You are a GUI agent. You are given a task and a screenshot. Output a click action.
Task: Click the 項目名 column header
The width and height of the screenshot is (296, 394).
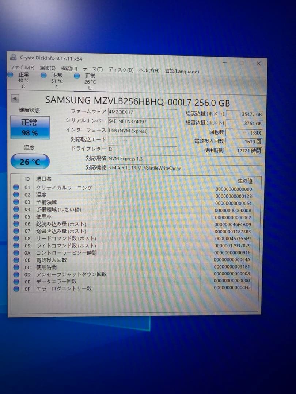point(44,179)
